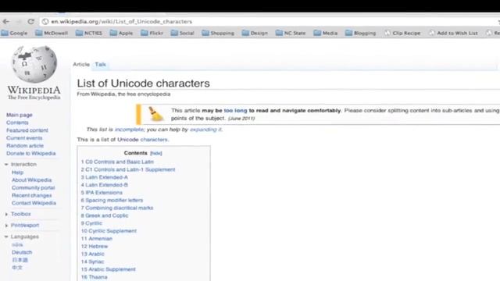This screenshot has width=500, height=281.
Task: Click Donate to Wikipedia
Action: (x=31, y=153)
